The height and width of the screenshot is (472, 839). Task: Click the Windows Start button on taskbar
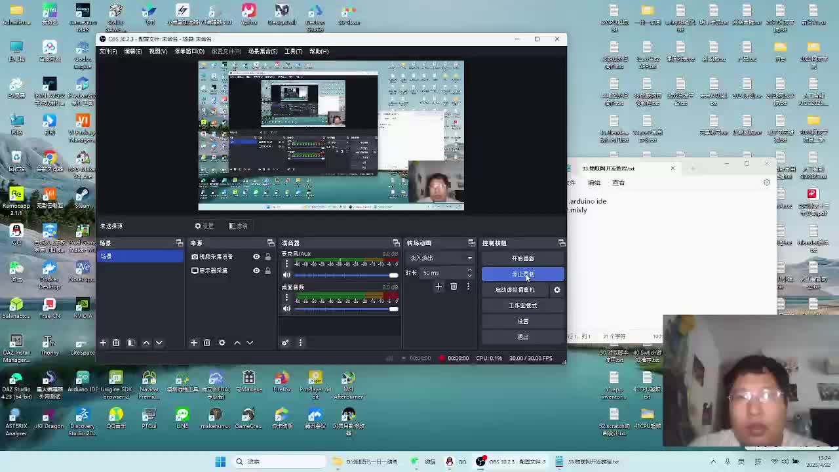(x=220, y=462)
